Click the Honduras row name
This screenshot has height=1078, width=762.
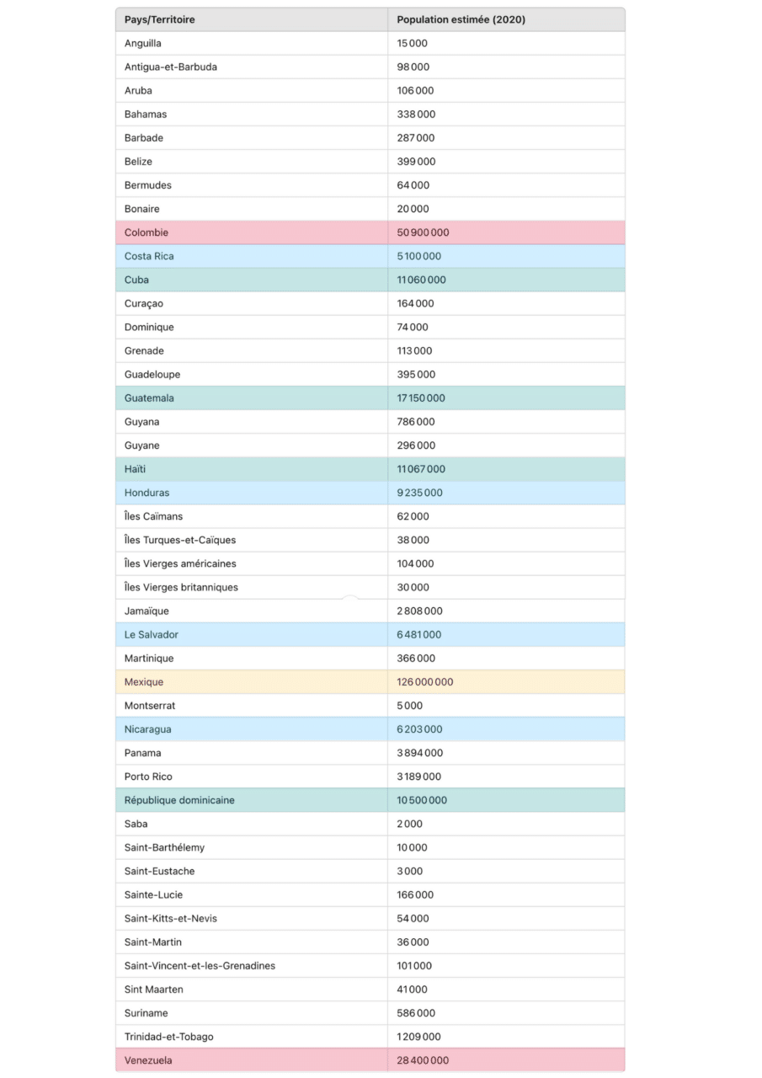pos(147,493)
